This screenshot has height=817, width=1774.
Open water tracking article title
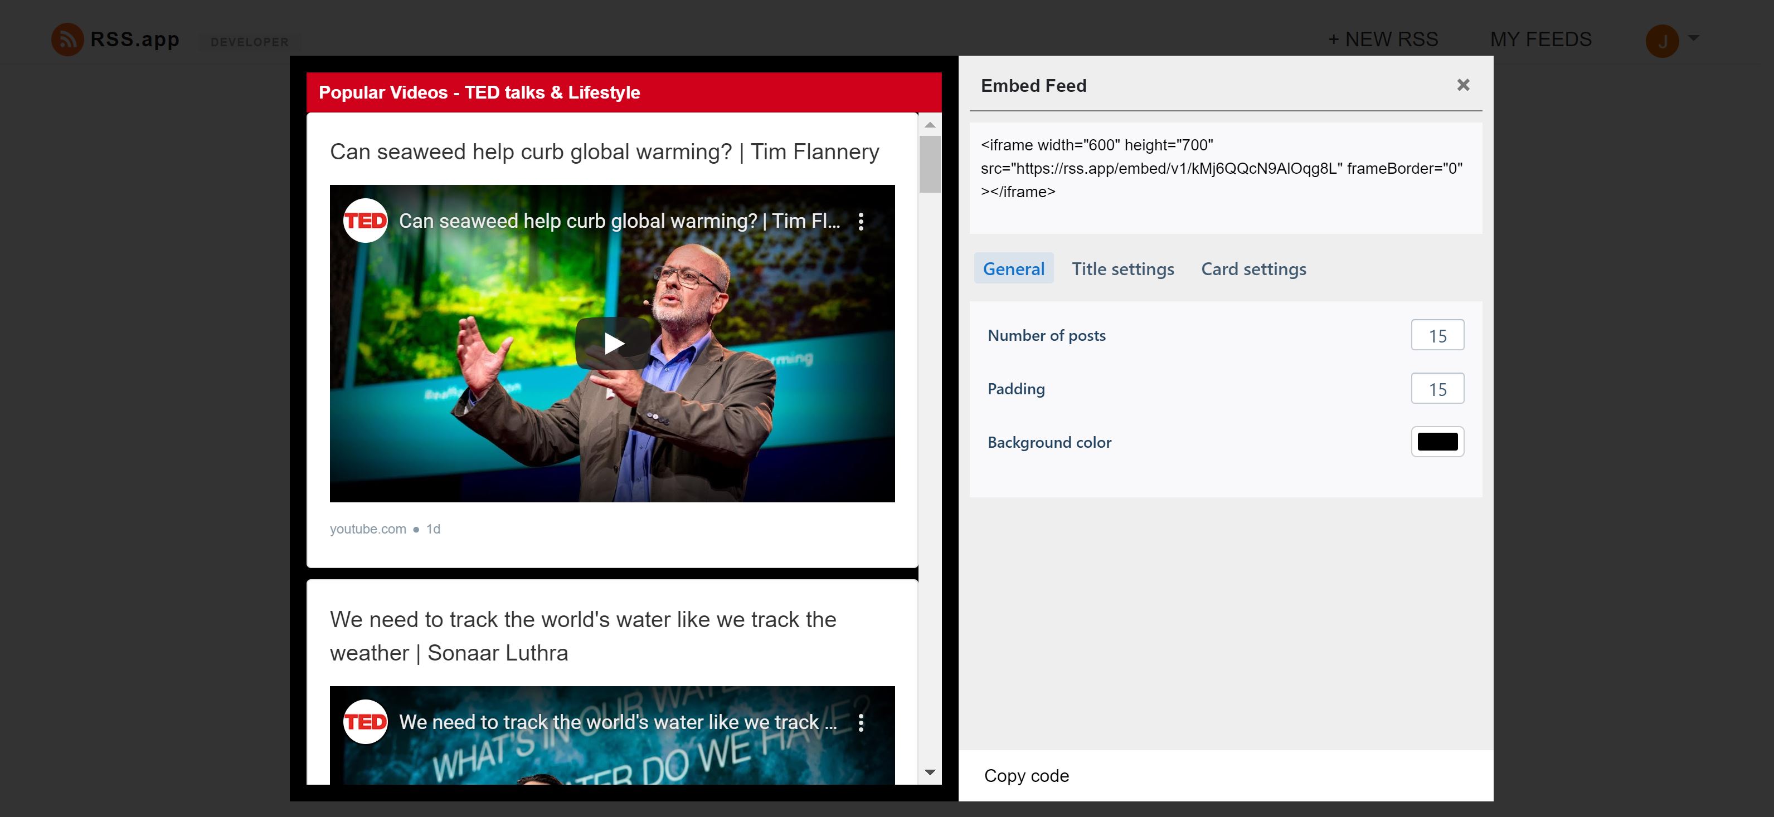tap(582, 636)
